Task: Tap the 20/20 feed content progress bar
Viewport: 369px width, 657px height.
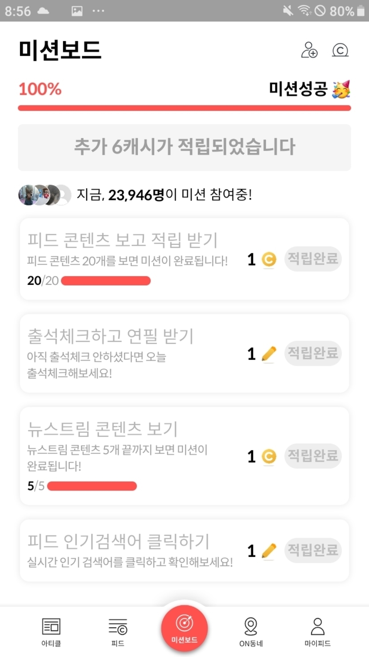Action: tap(106, 281)
